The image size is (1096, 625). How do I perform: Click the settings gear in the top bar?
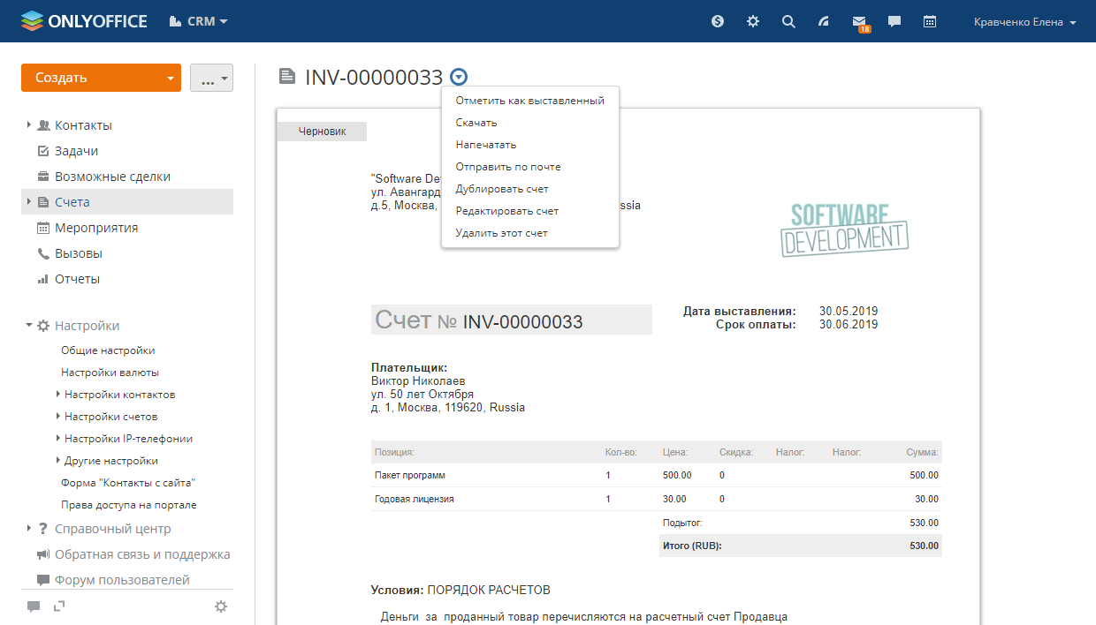point(753,21)
